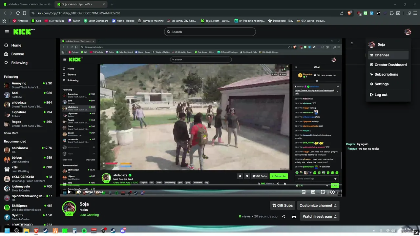
Task: Open Discord from the taskbar
Action: (123, 231)
